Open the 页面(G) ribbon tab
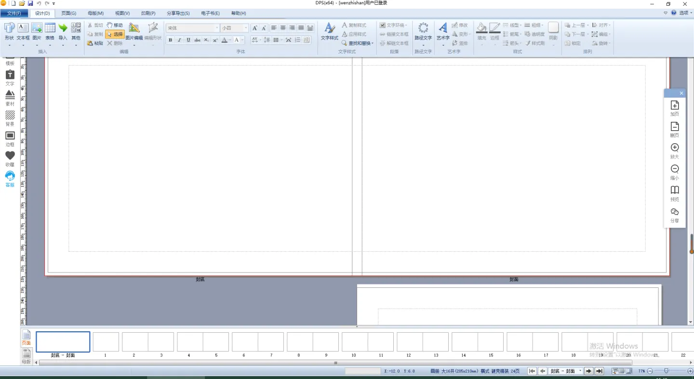The width and height of the screenshot is (694, 379). (x=69, y=13)
